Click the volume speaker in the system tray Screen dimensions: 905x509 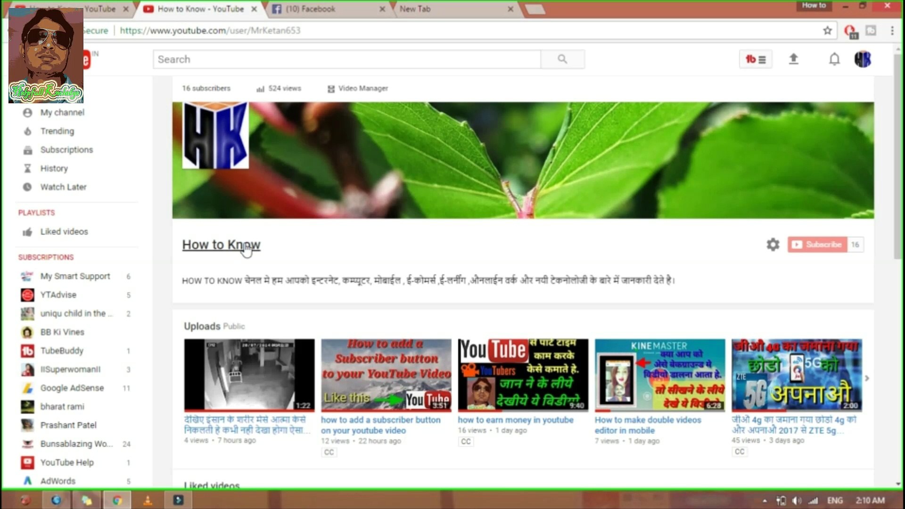pyautogui.click(x=797, y=501)
